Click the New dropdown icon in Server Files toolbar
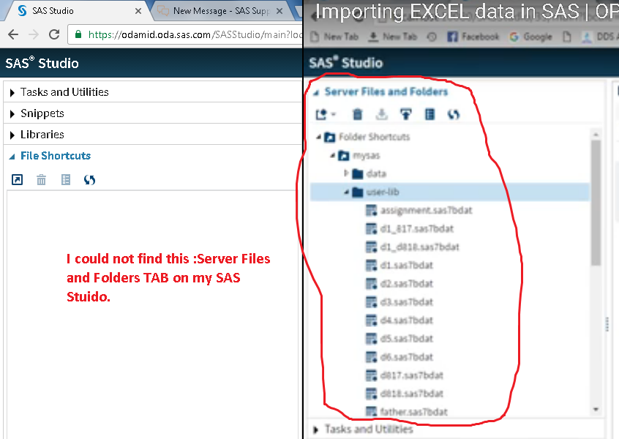 [x=326, y=114]
